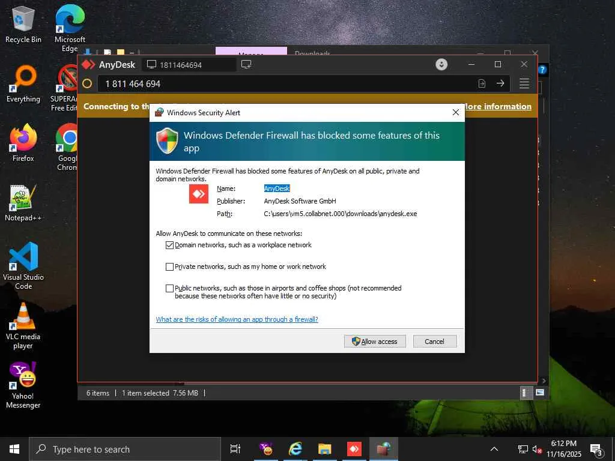Click the AnyDesk connection status circle icon
Screen dimensions: 615x461
pos(87,83)
